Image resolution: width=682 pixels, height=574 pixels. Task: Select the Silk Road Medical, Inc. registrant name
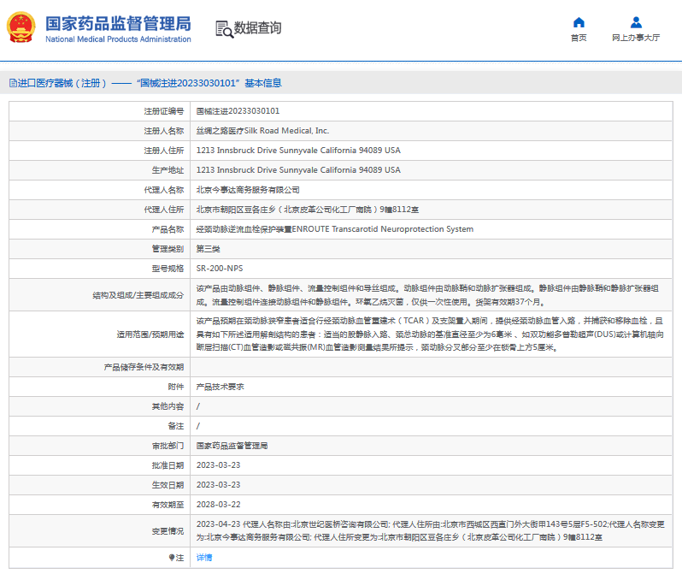(262, 131)
